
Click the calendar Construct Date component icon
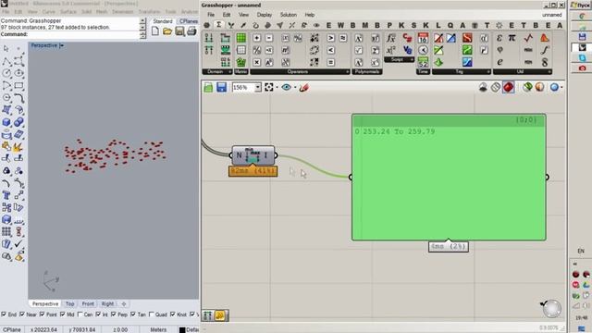pyautogui.click(x=423, y=38)
